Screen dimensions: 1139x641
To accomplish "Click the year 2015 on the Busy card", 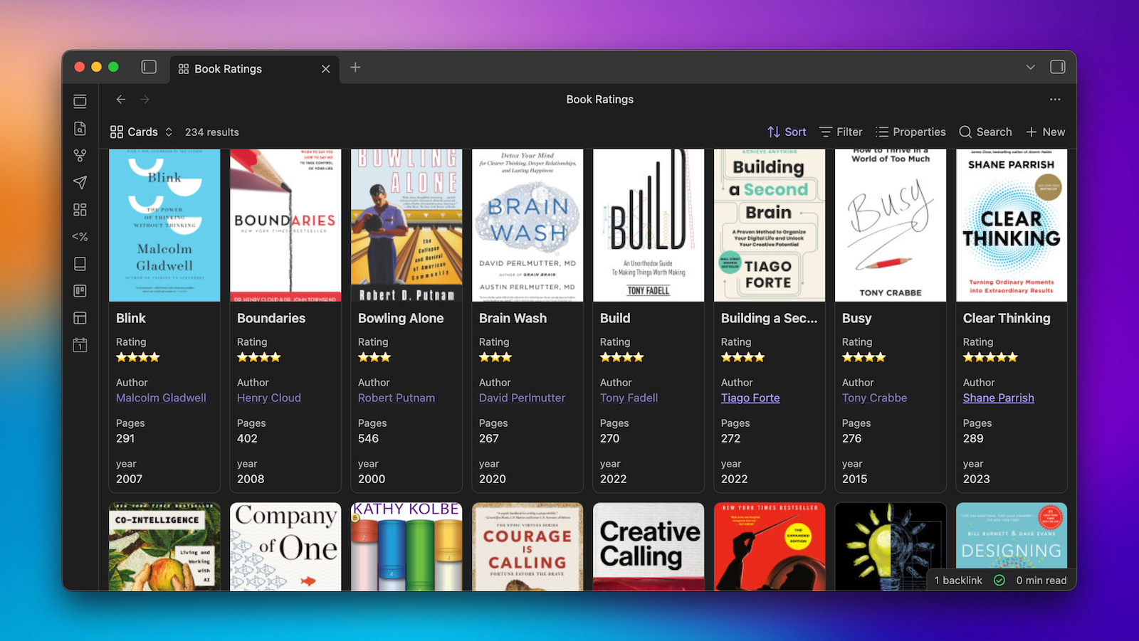I will click(x=855, y=480).
